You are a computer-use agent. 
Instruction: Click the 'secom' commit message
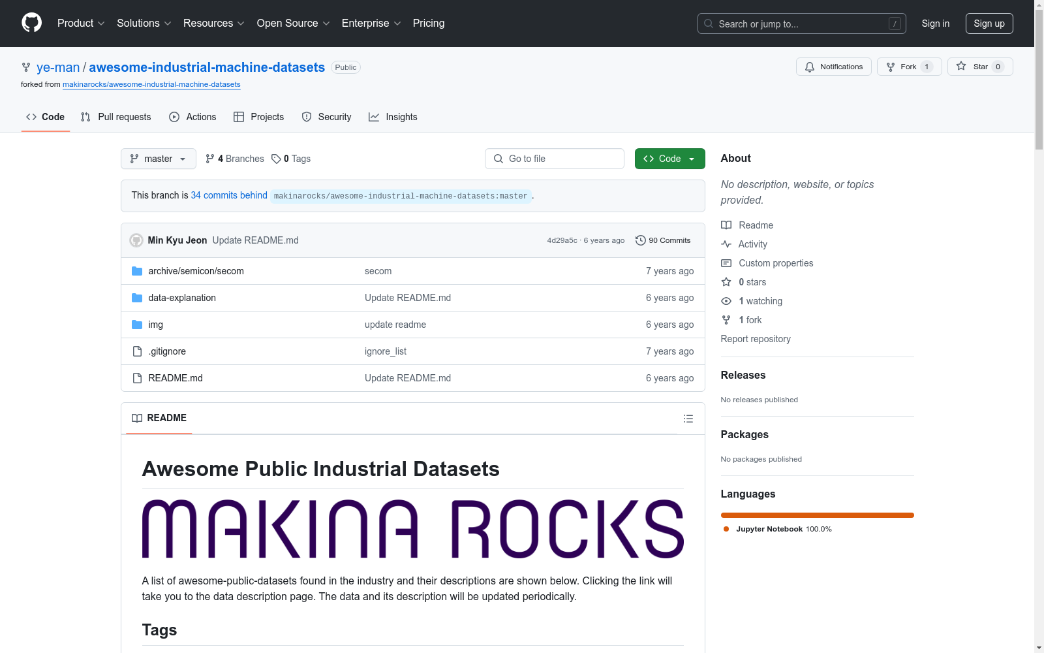(x=378, y=271)
